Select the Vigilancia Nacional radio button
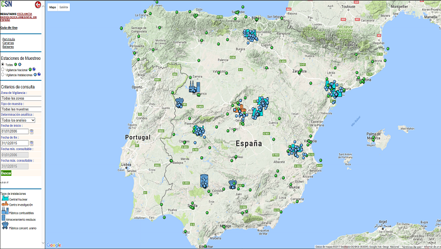 [x=3, y=69]
